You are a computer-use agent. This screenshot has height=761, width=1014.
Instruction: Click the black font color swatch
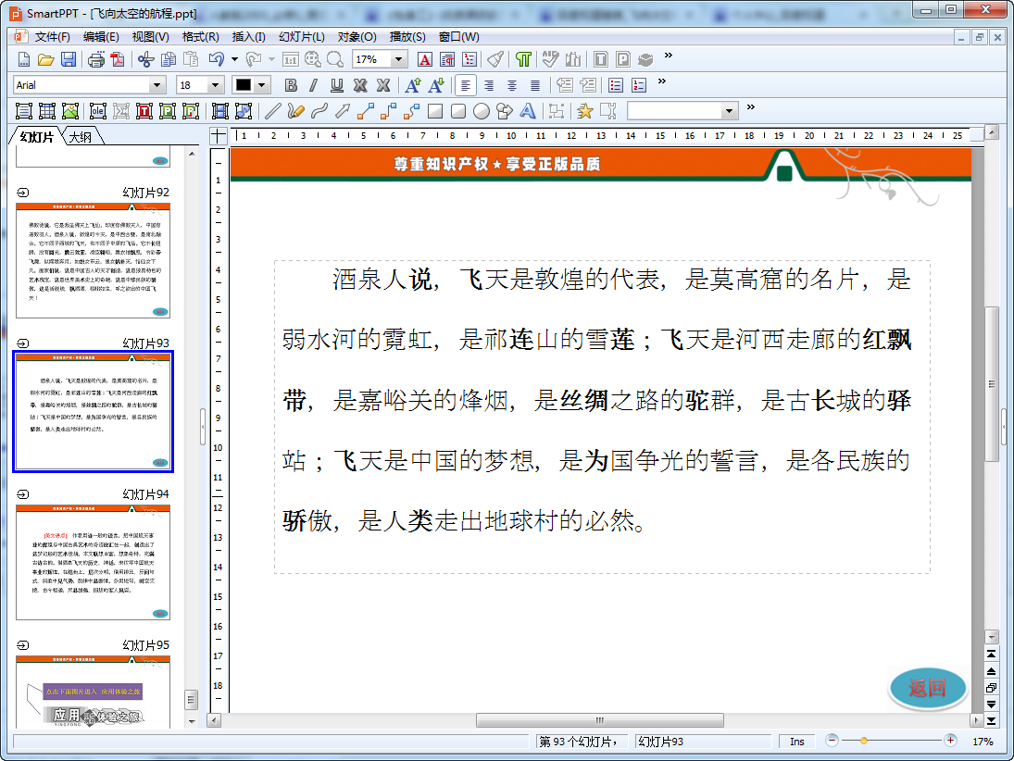(x=244, y=85)
